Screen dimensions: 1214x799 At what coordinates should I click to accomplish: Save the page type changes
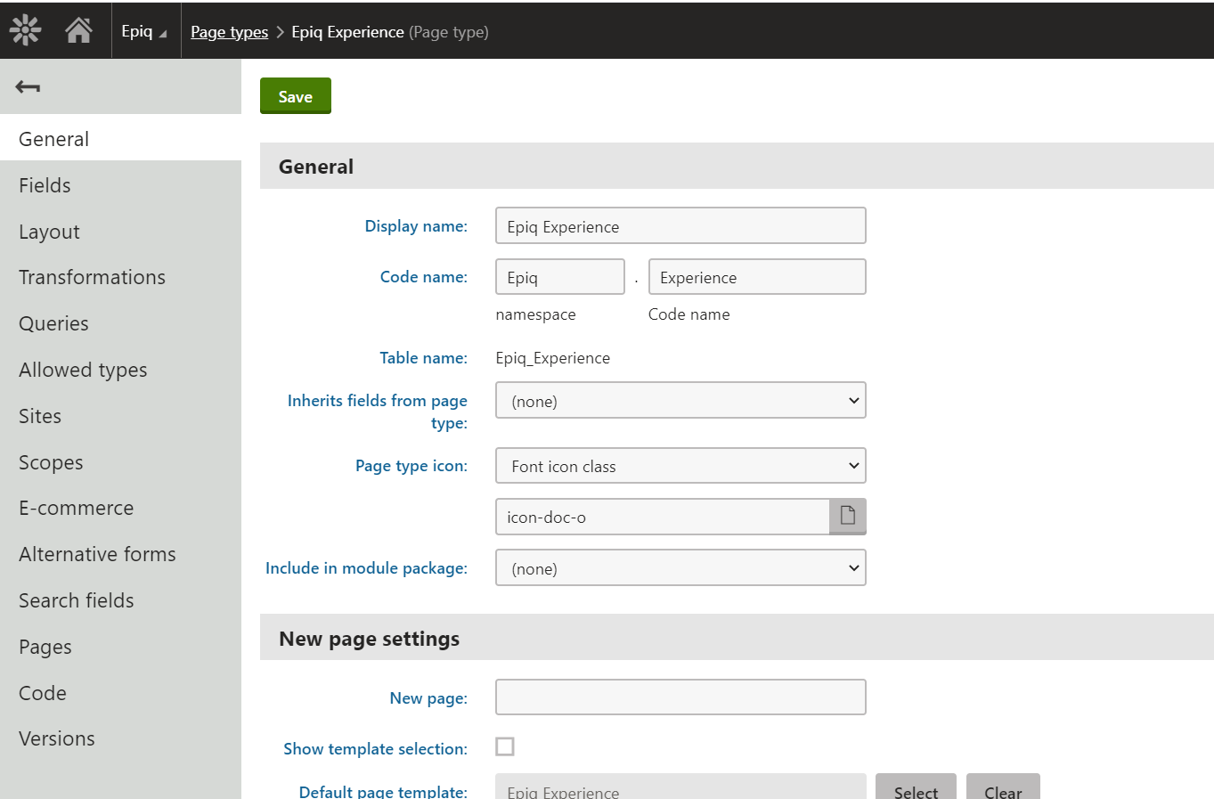tap(295, 95)
